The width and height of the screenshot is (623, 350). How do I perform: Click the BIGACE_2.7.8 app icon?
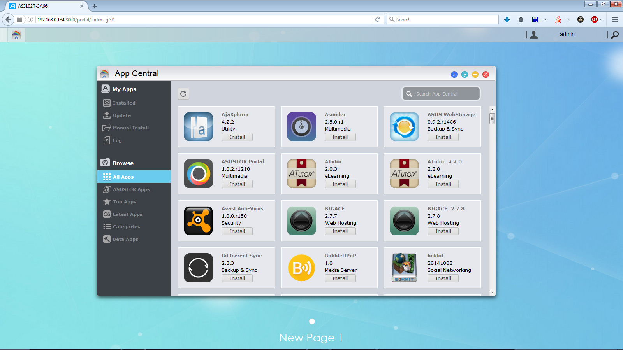coord(404,220)
